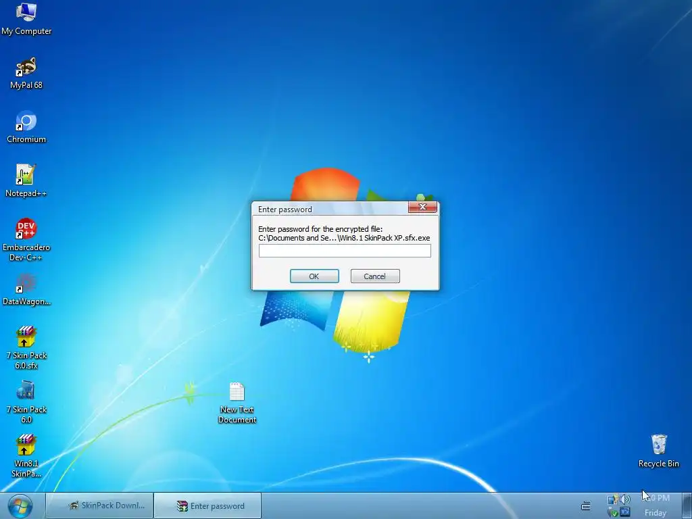Click 'Enter password for the encrypted file:' label

[320, 229]
